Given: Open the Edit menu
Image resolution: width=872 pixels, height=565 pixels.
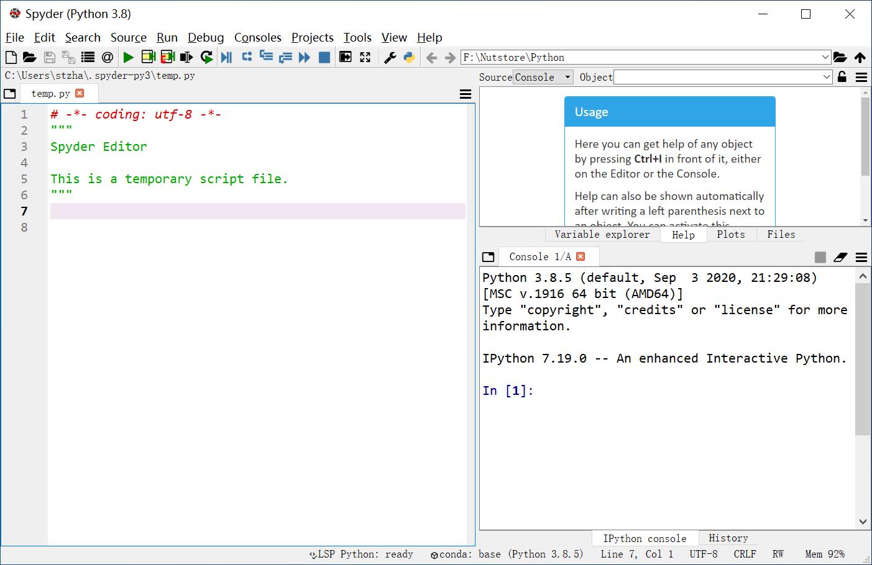Looking at the screenshot, I should click(x=45, y=37).
